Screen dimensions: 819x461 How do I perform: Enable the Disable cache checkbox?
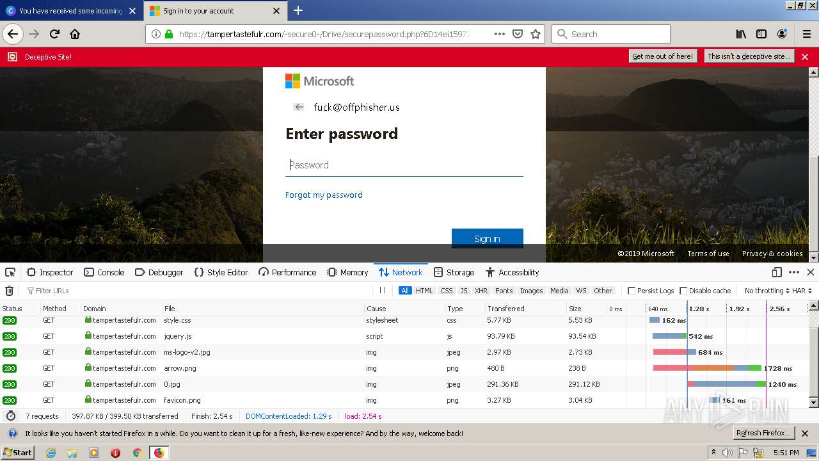click(683, 291)
